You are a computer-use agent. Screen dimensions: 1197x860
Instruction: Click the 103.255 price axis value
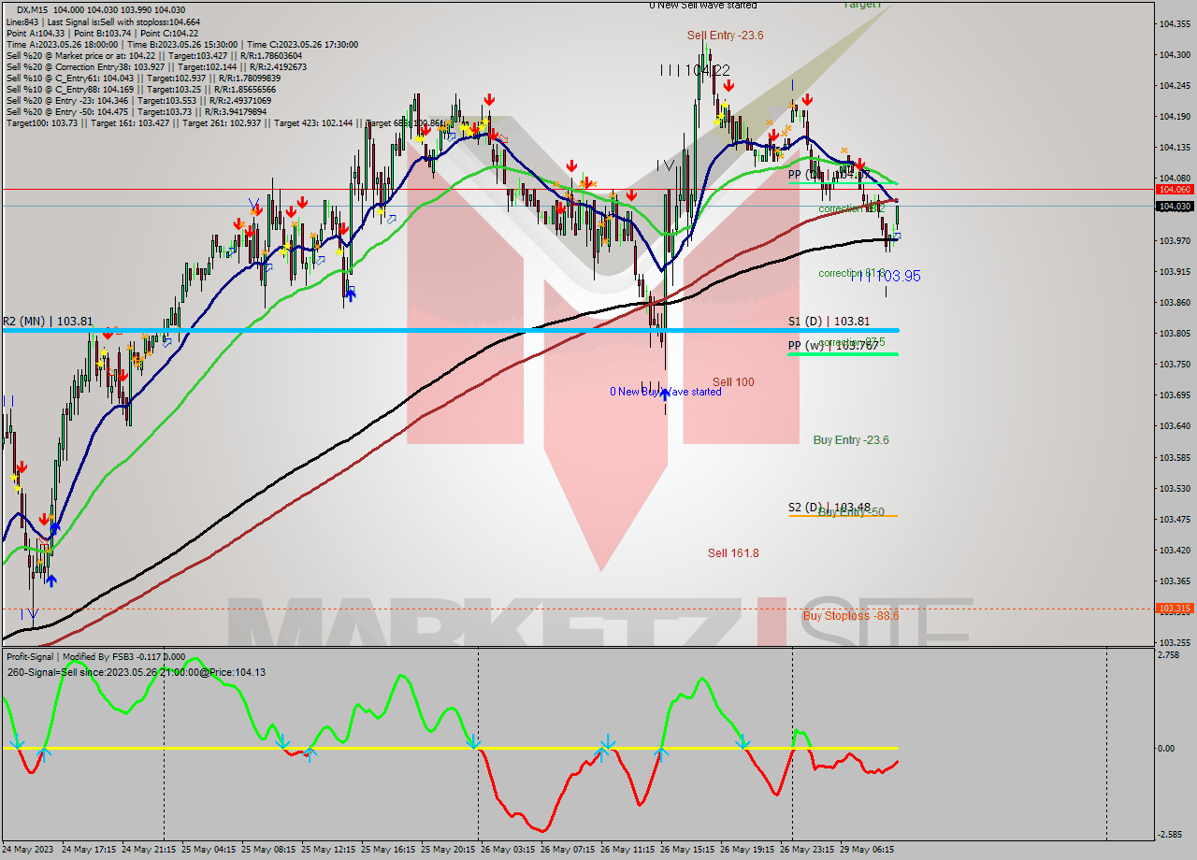point(1175,643)
